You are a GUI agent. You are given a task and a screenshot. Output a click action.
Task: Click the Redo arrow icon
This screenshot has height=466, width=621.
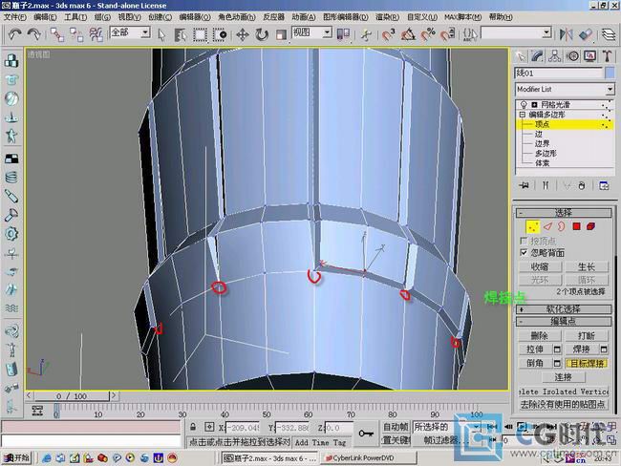[34, 34]
